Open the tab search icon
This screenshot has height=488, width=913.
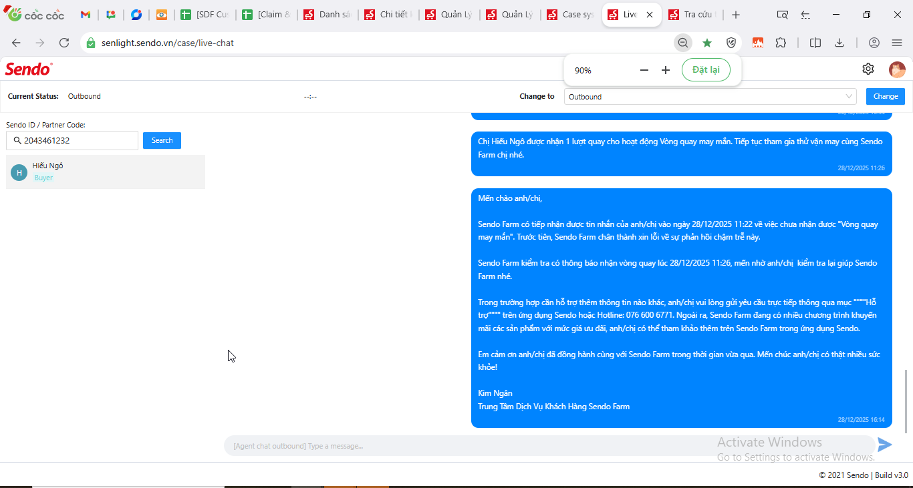(782, 15)
